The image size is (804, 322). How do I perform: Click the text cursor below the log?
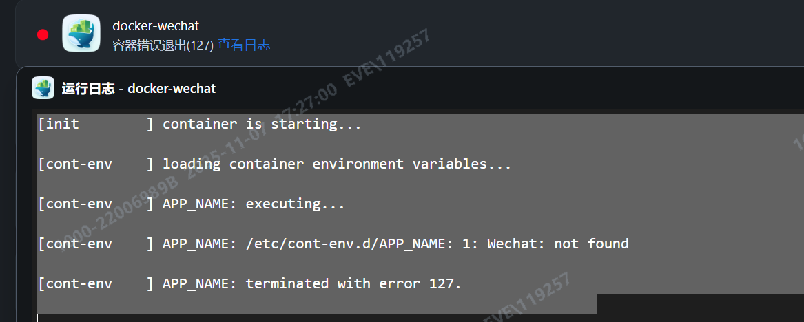click(41, 317)
